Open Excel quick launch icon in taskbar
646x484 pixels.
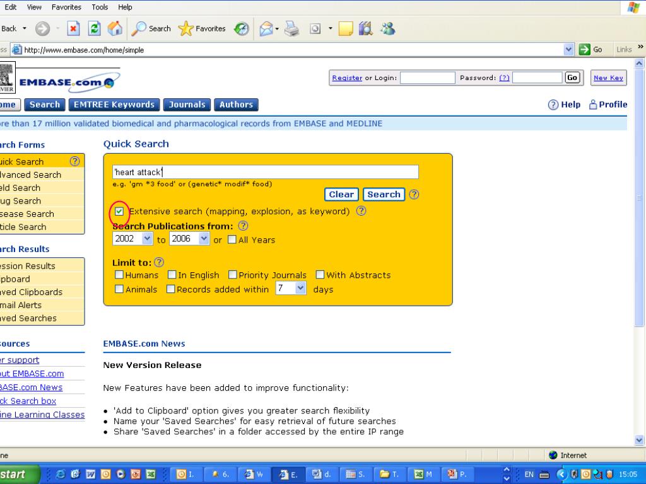click(151, 474)
